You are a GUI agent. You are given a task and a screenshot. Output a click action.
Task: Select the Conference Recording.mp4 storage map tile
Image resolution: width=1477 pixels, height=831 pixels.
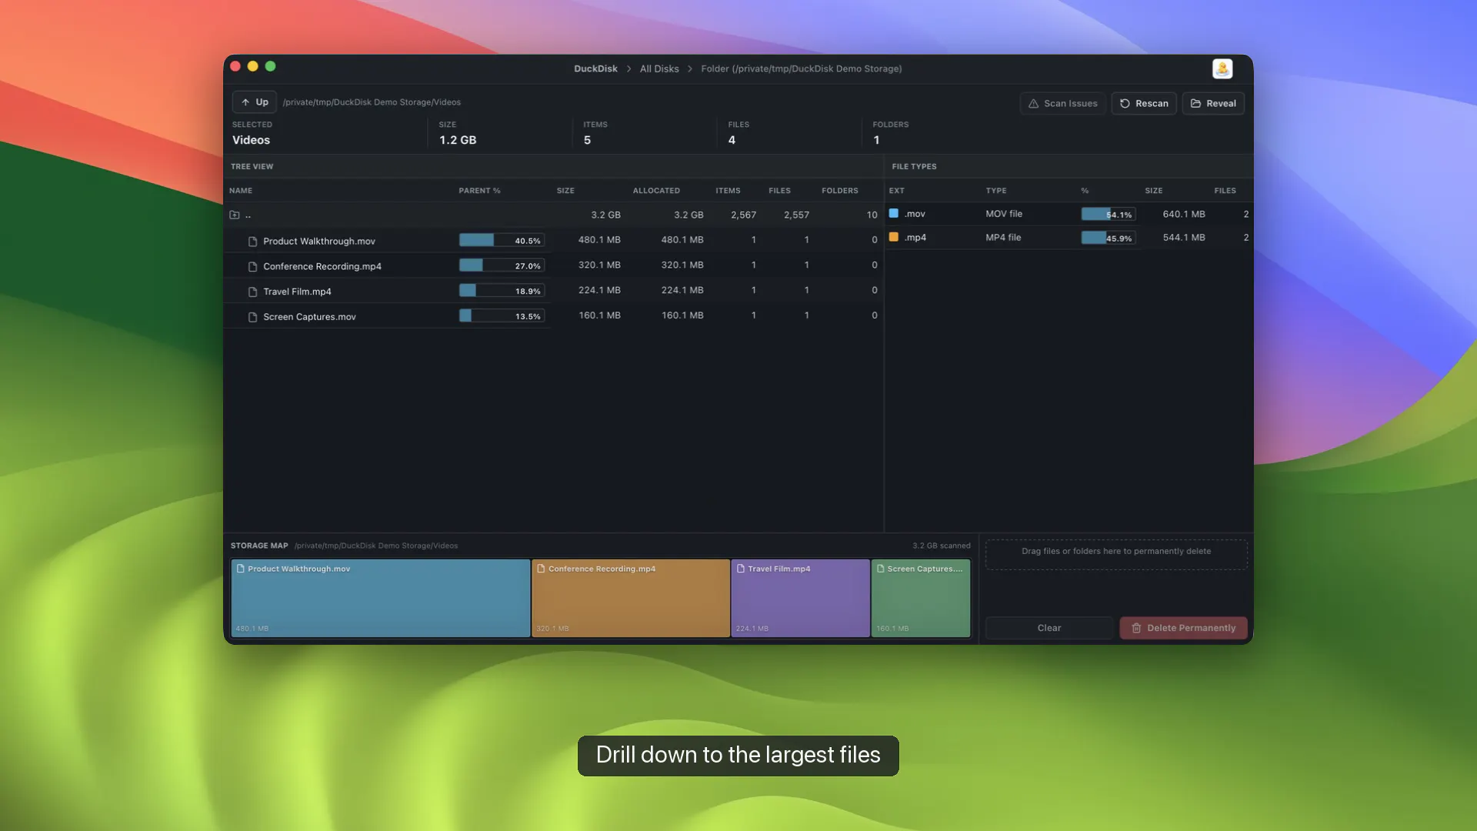[x=631, y=599]
